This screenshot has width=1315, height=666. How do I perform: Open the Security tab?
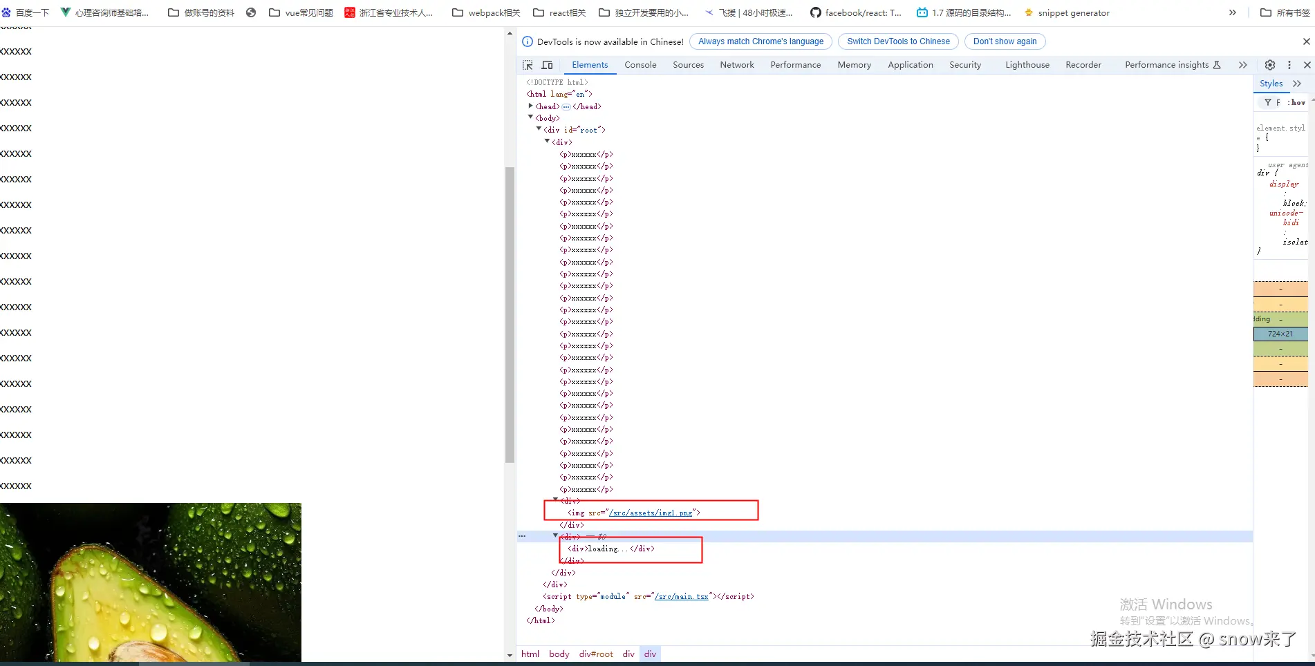(x=965, y=65)
